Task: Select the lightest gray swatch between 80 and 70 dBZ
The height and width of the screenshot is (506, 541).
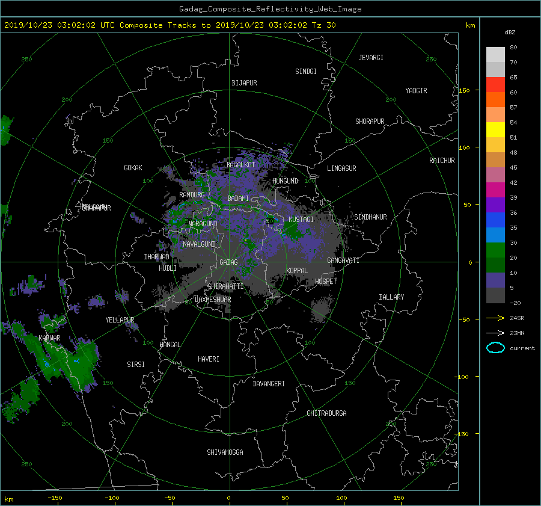Action: coord(495,54)
